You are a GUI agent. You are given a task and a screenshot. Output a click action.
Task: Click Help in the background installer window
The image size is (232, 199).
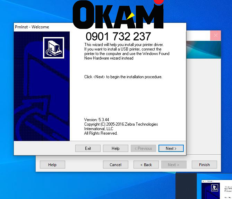point(52,165)
